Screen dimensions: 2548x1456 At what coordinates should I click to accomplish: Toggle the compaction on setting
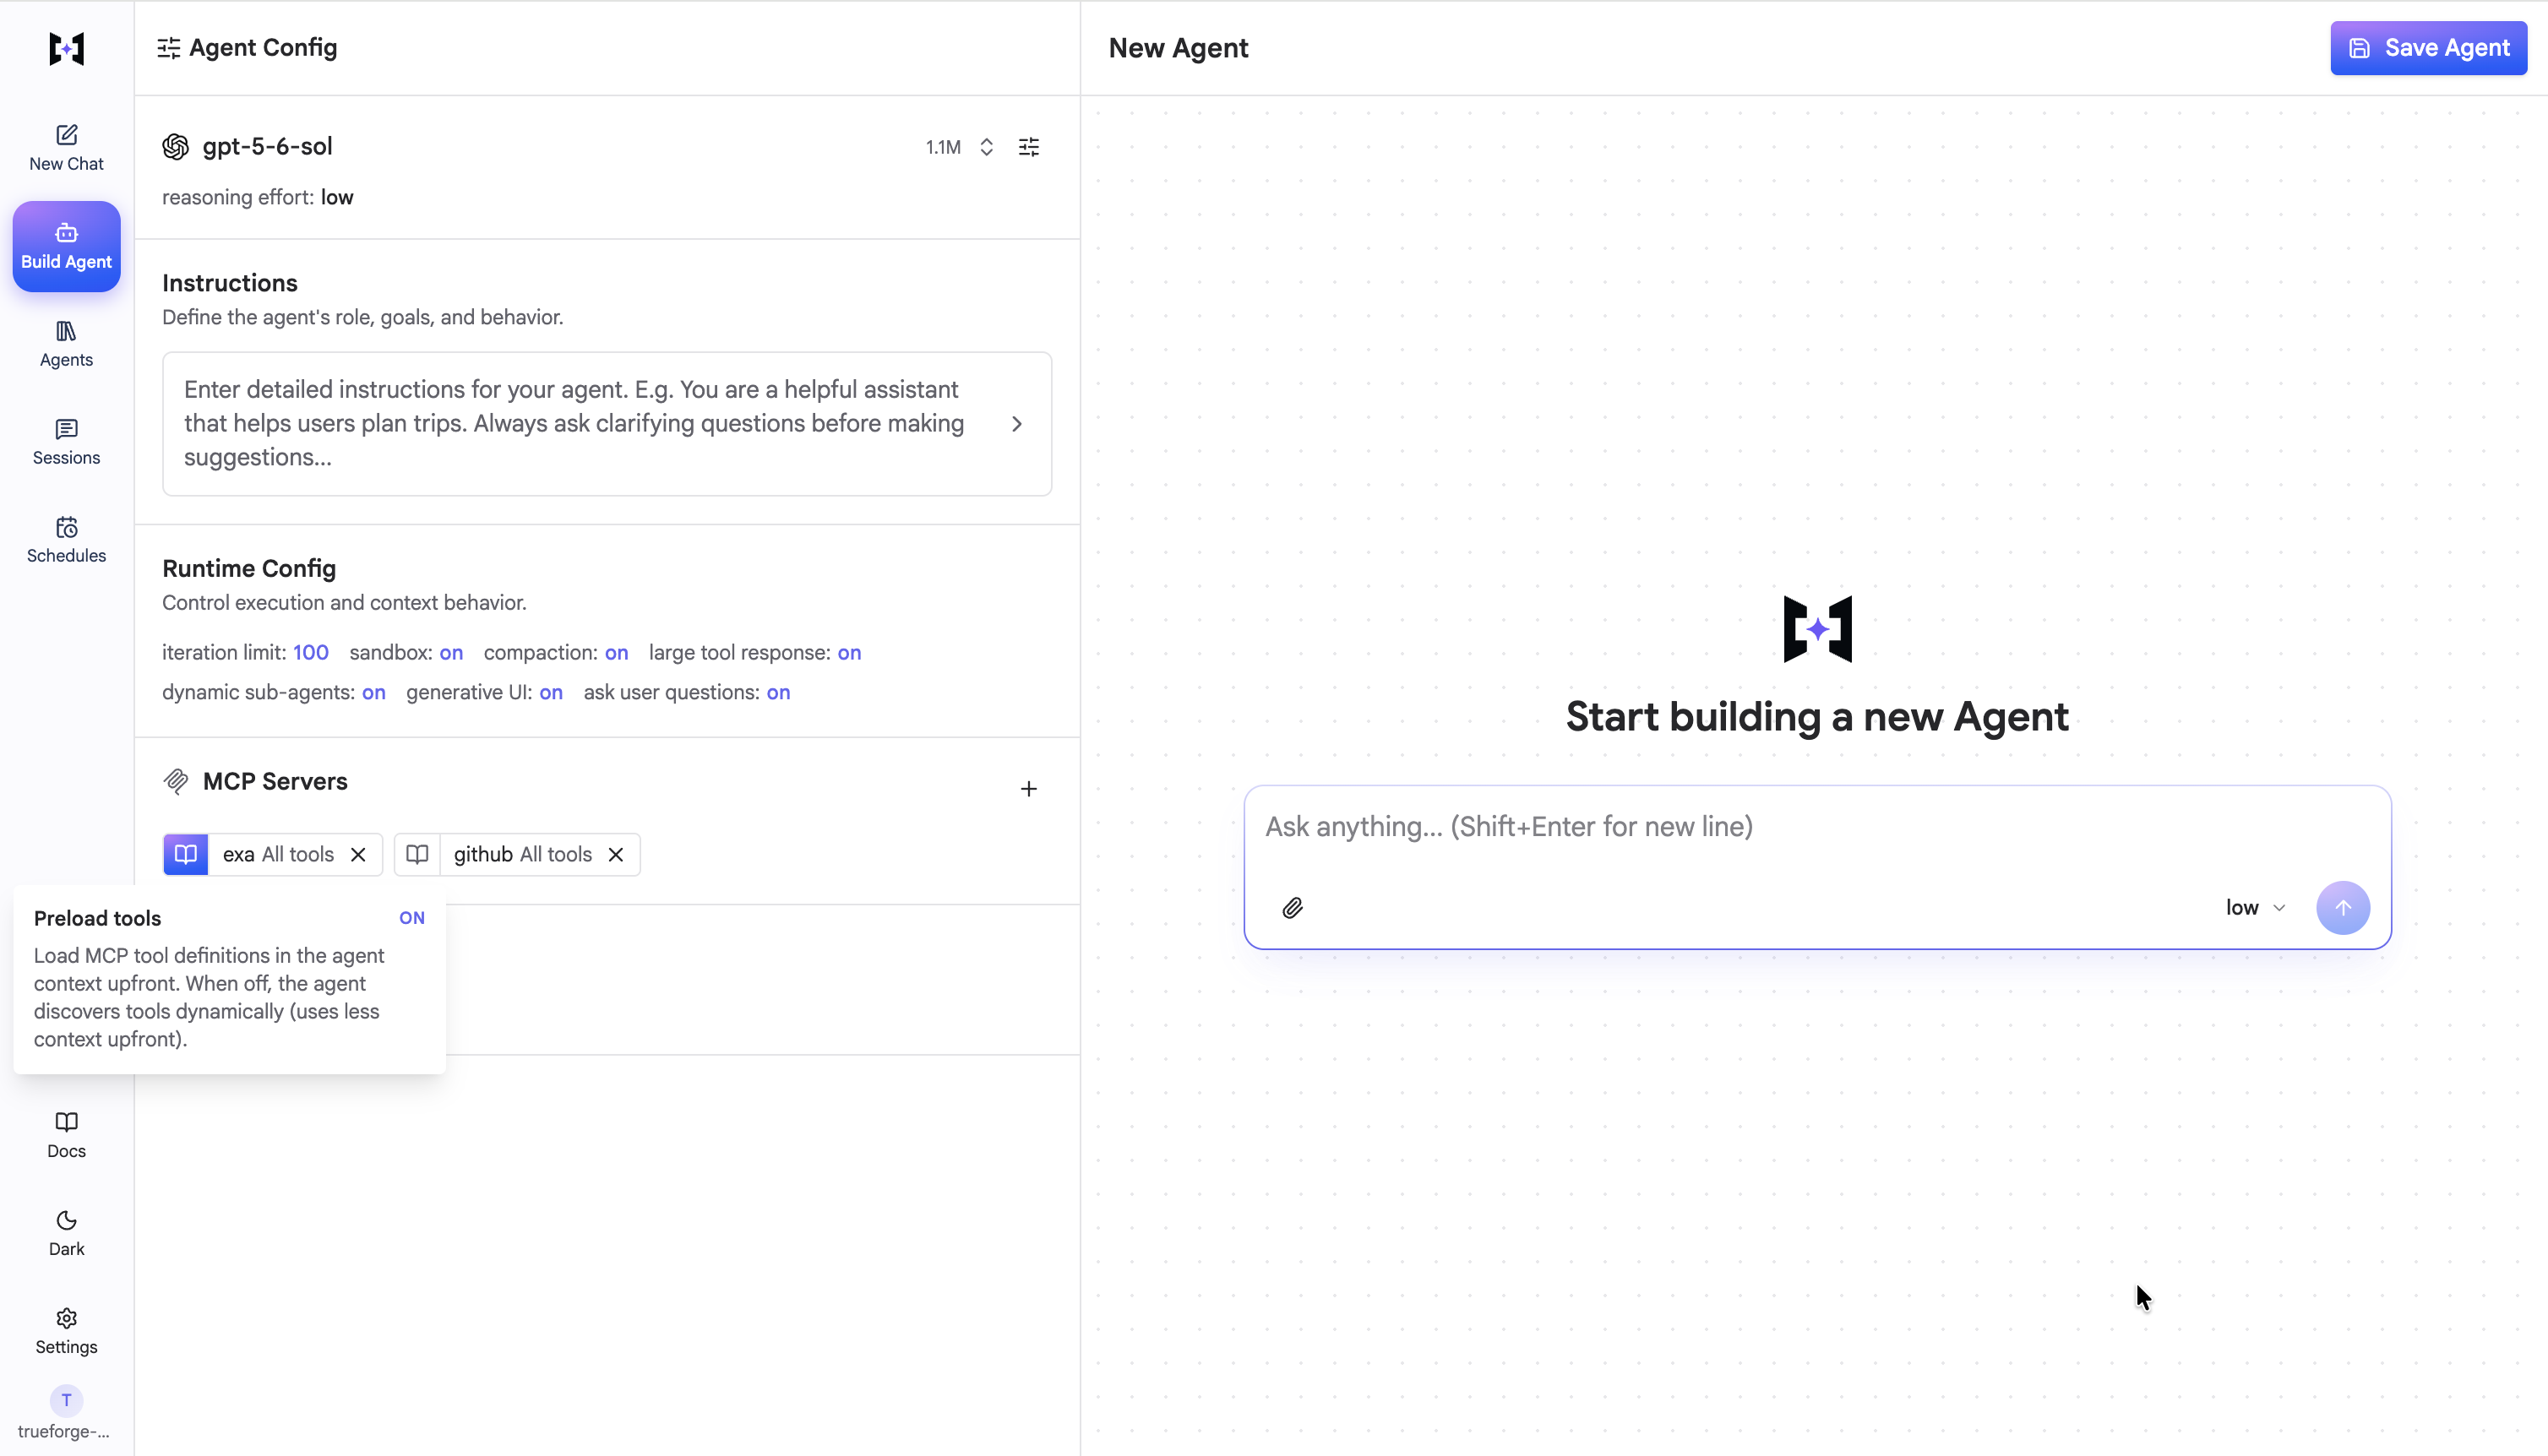pos(616,652)
